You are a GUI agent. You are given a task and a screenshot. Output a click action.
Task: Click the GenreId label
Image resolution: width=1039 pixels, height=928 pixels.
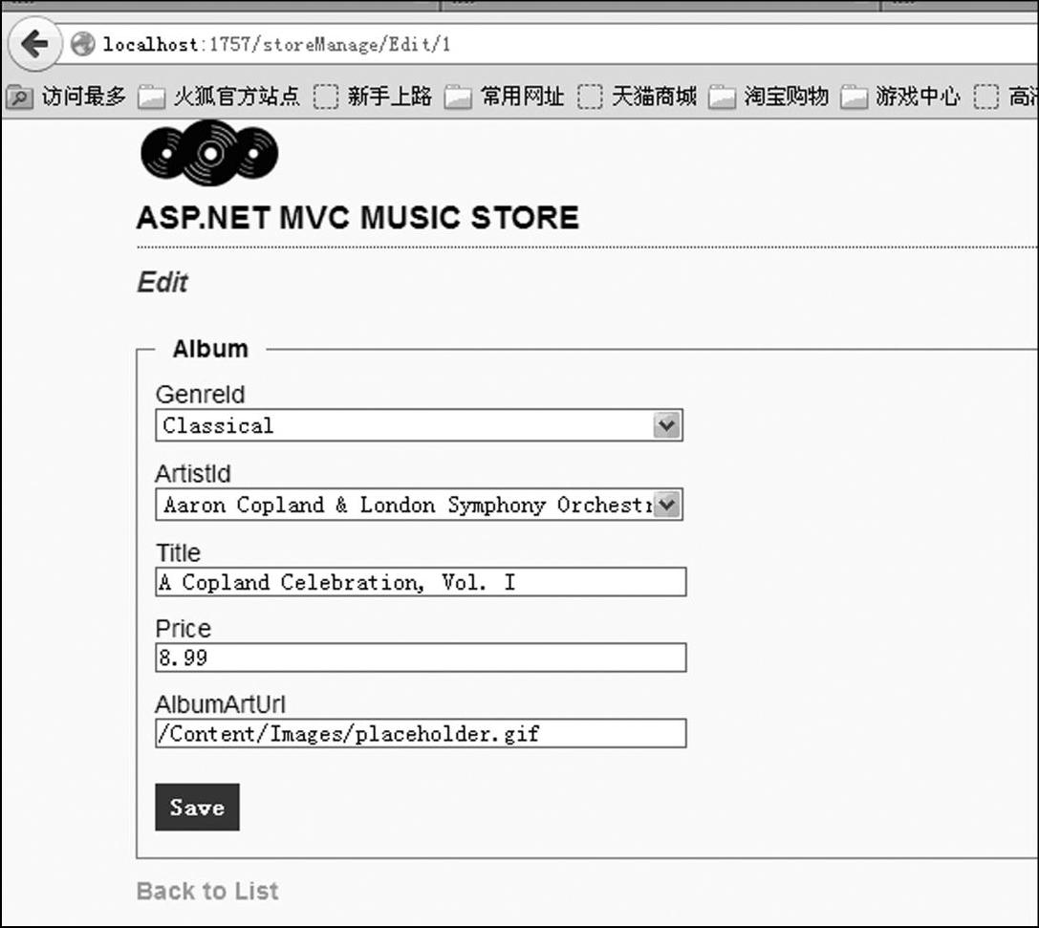tap(200, 394)
